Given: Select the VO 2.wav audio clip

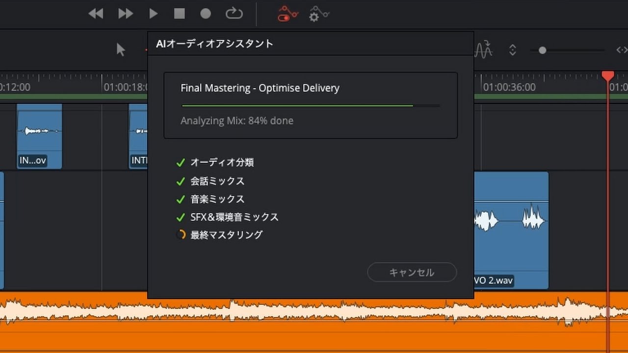Looking at the screenshot, I should [x=511, y=229].
